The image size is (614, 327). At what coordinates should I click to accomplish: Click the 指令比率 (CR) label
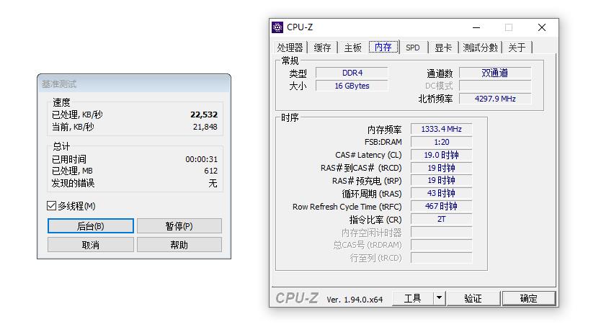[375, 220]
